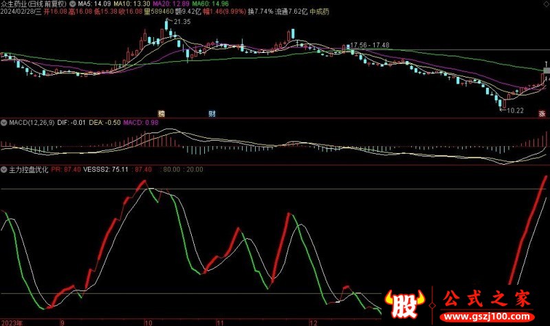
Task: Click the 21.35 high price label
Action: [181, 23]
